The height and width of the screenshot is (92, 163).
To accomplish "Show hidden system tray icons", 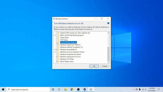I will [133, 89].
